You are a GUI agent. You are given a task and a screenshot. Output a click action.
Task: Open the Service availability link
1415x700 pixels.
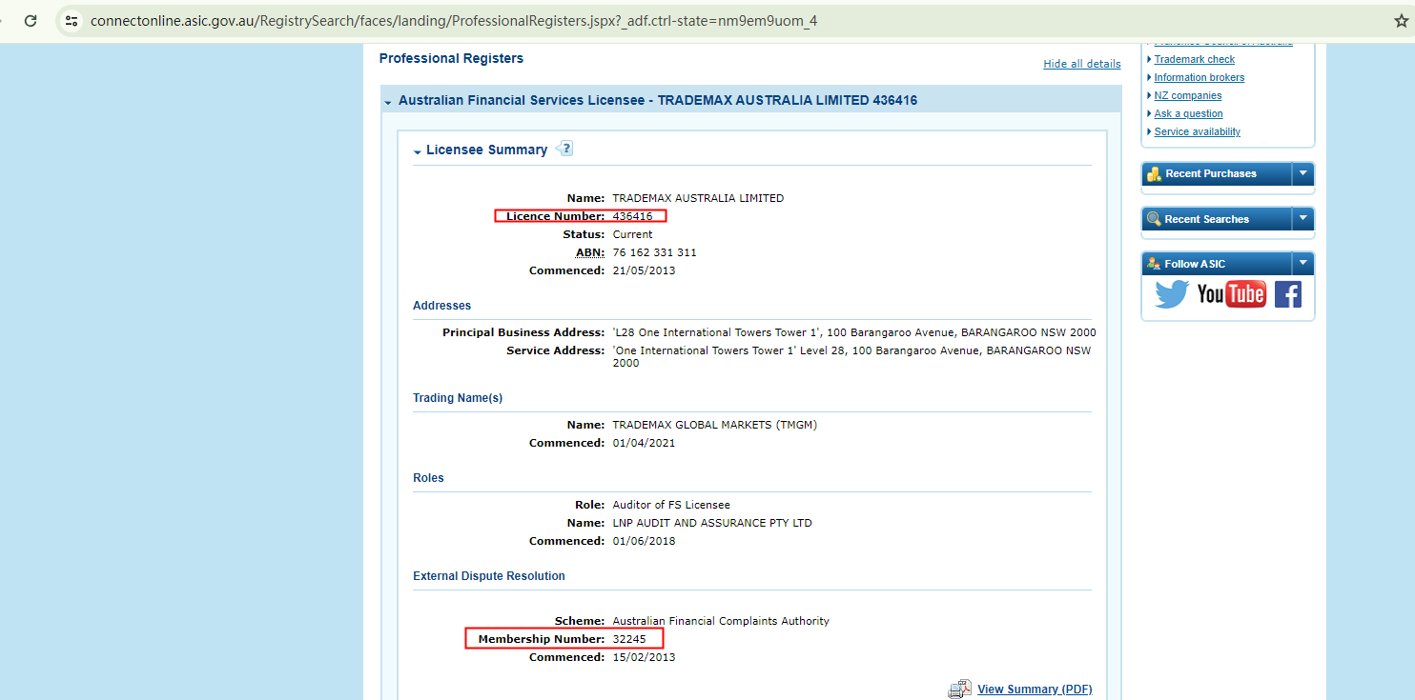[1198, 131]
